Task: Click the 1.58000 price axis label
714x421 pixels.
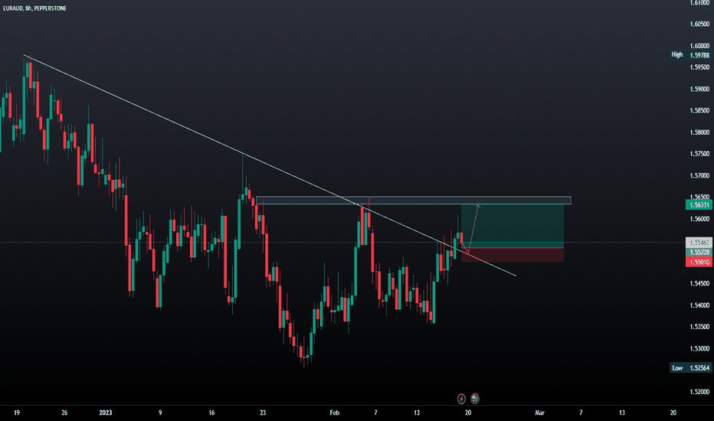Action: [x=699, y=132]
